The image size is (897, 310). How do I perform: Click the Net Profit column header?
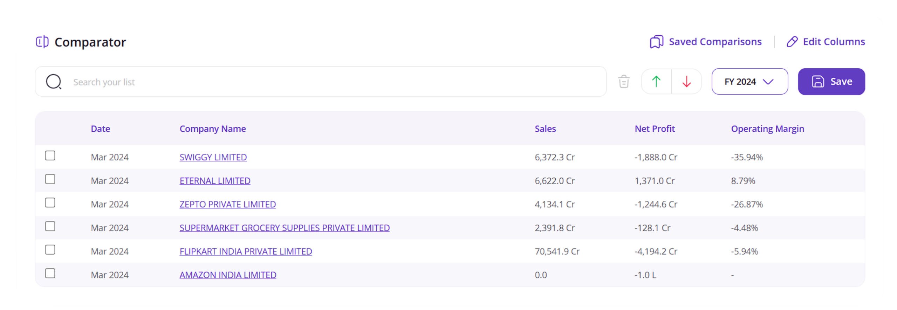tap(654, 129)
